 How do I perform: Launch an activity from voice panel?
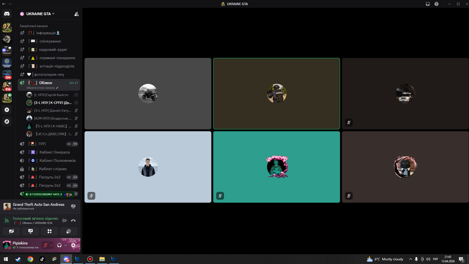click(x=49, y=231)
